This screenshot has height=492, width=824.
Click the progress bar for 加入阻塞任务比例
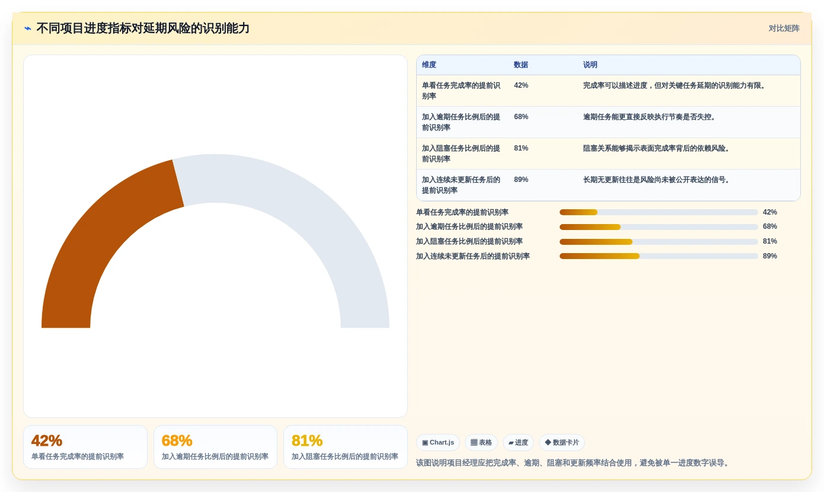pos(659,242)
